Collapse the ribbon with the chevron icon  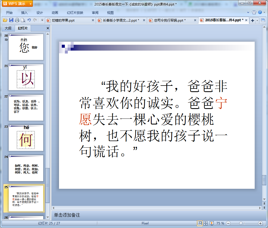click(248, 12)
